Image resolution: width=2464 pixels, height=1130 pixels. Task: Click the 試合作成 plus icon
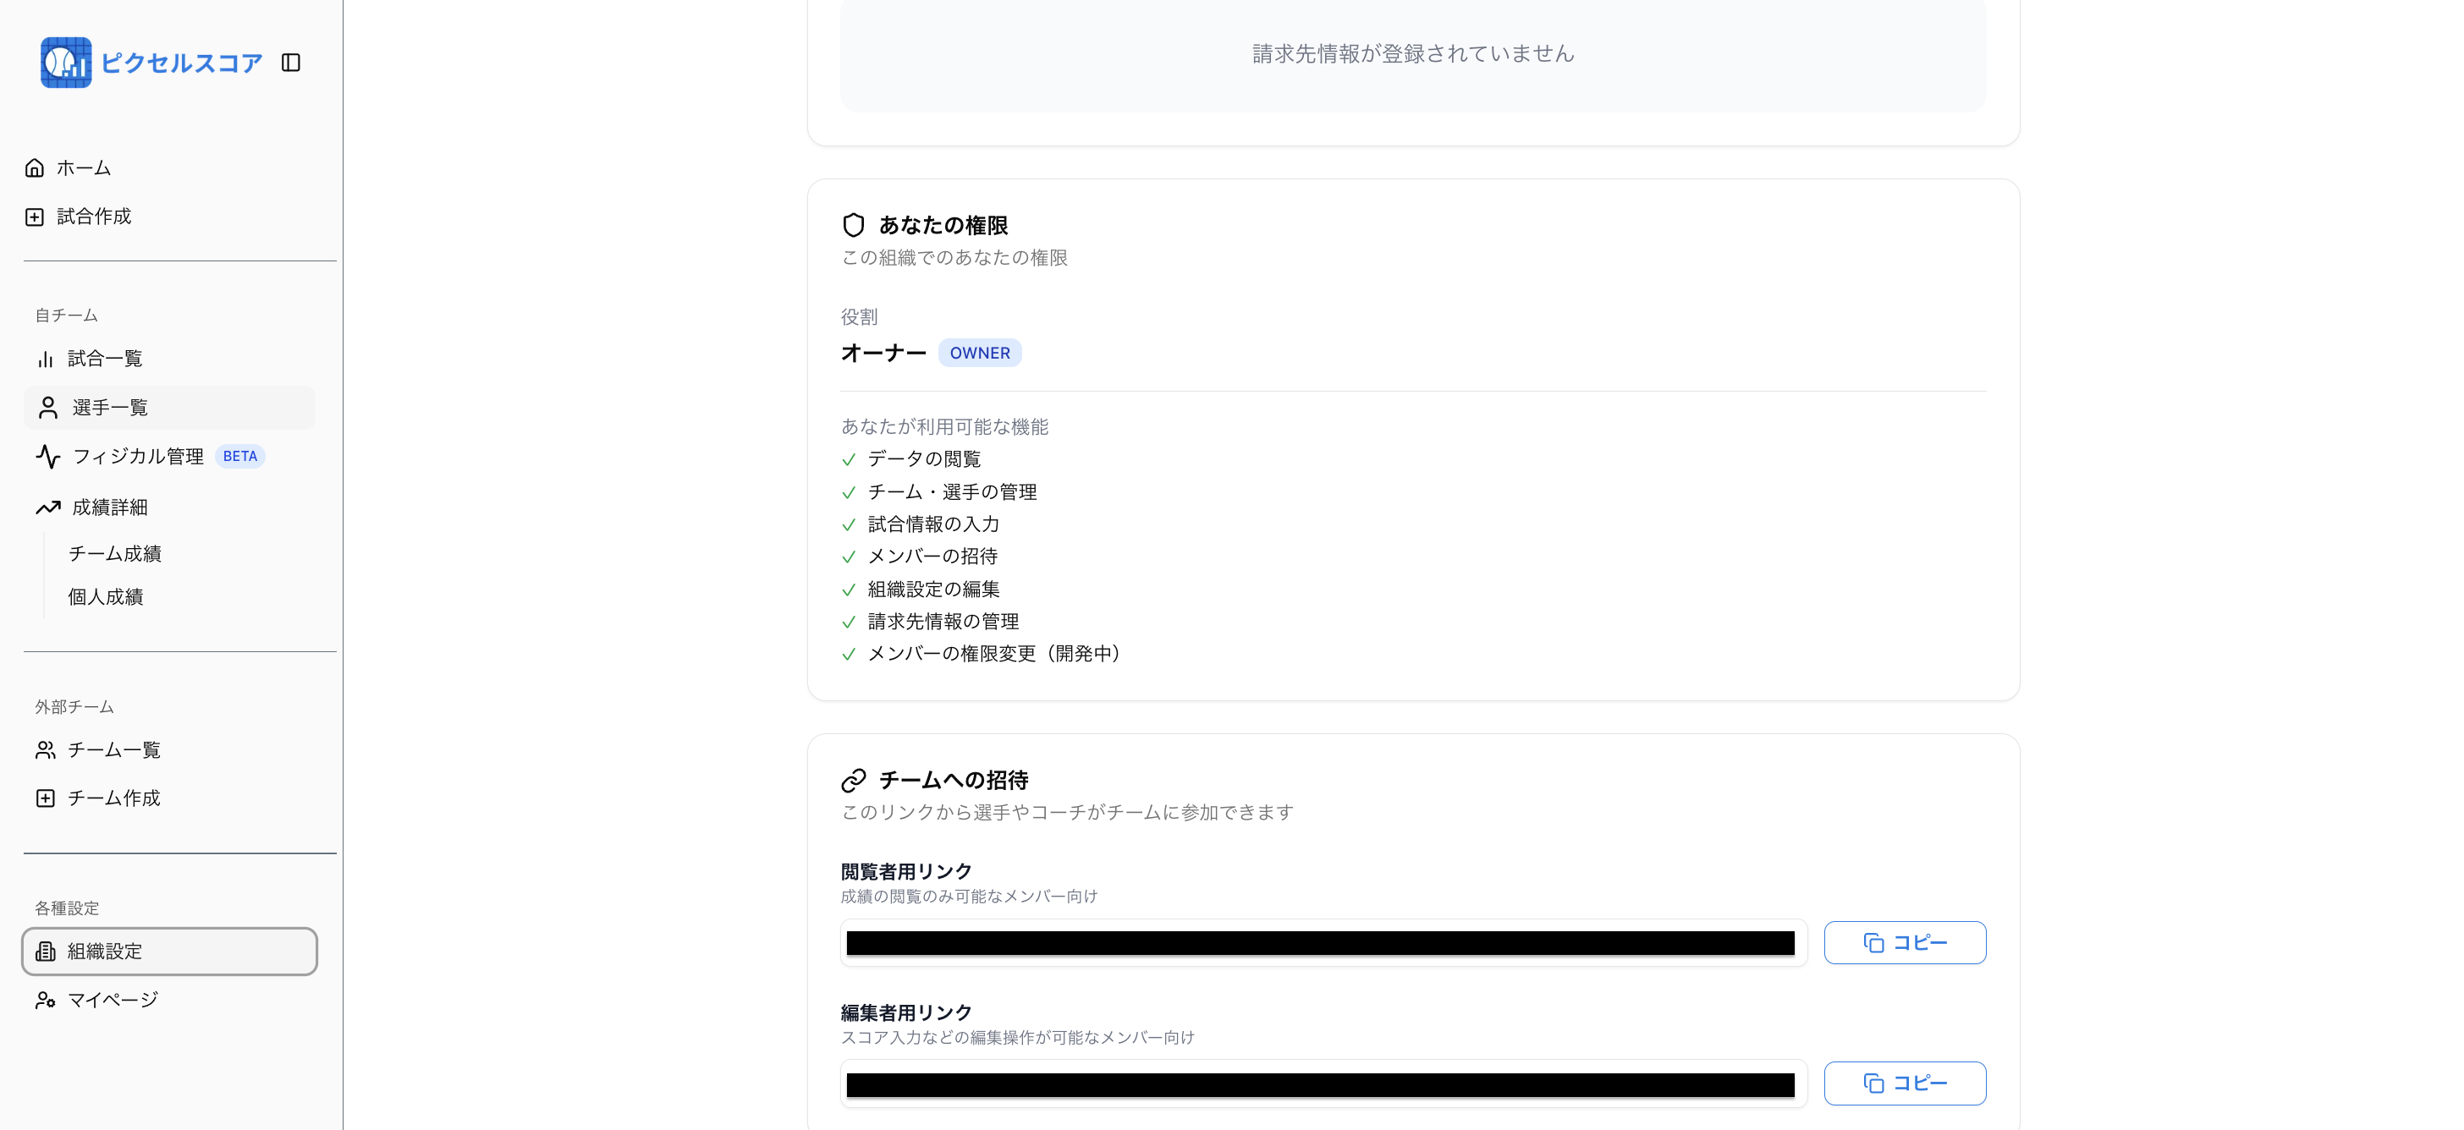(35, 217)
